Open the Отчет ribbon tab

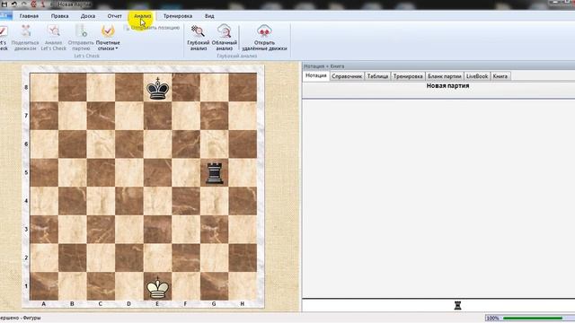tap(115, 16)
